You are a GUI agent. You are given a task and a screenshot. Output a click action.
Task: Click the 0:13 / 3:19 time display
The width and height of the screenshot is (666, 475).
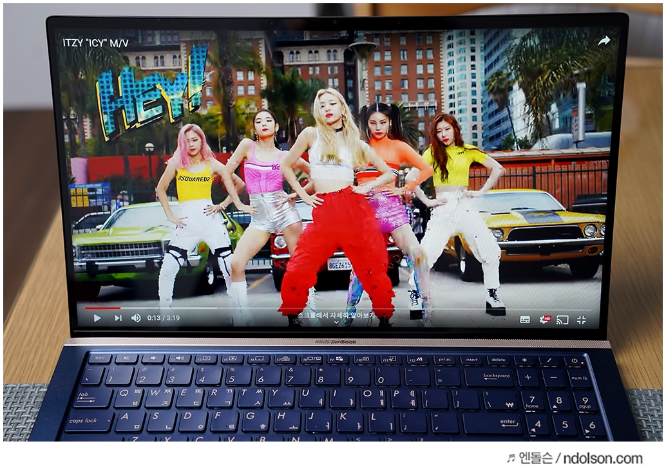tap(164, 318)
